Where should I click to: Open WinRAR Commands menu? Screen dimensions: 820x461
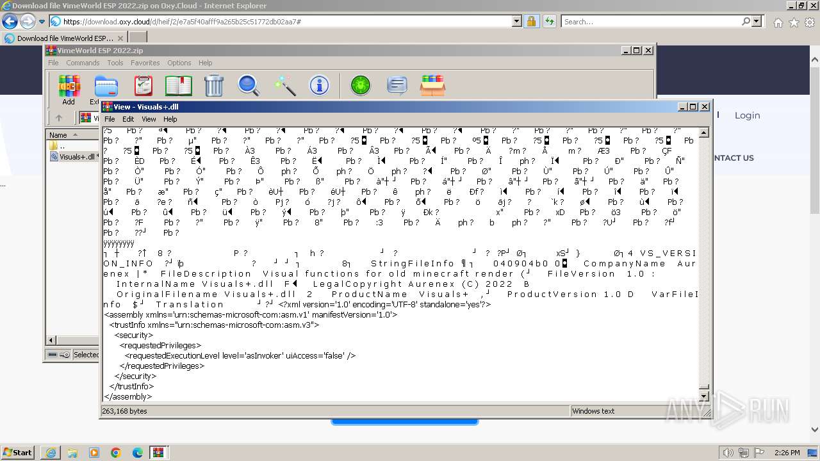pos(83,63)
